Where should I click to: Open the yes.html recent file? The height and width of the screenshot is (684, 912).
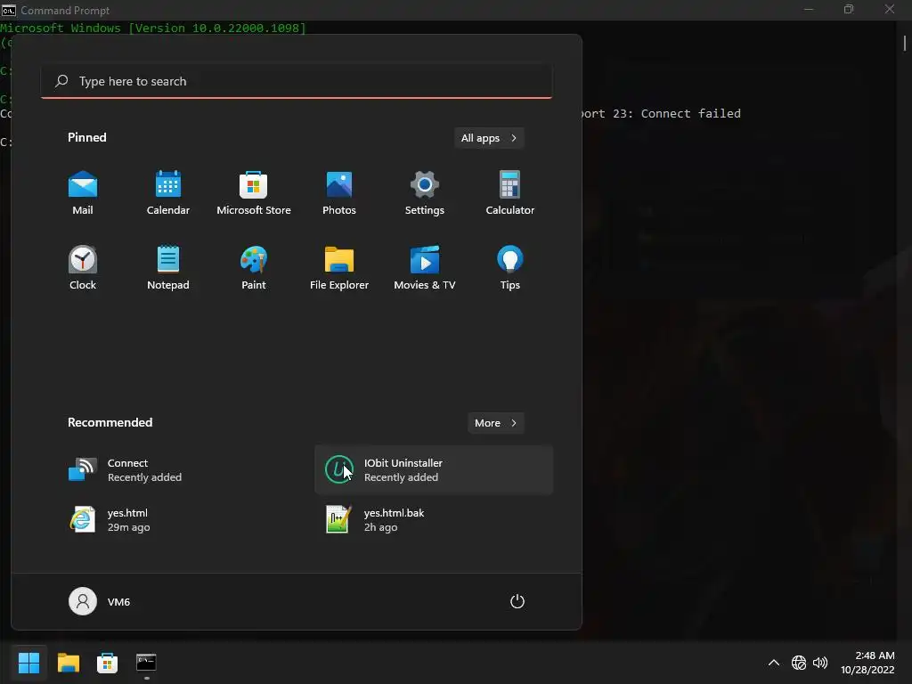point(177,520)
